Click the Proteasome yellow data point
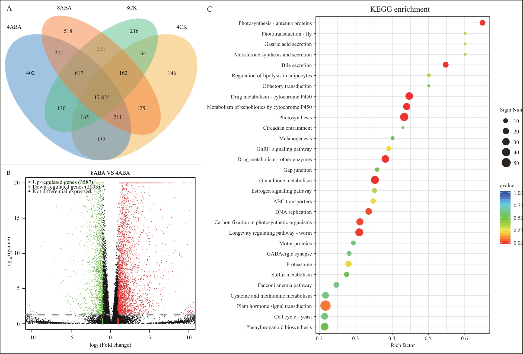 click(x=348, y=264)
